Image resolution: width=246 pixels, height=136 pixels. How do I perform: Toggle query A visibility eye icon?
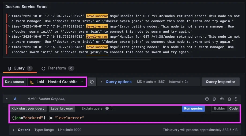222,99
